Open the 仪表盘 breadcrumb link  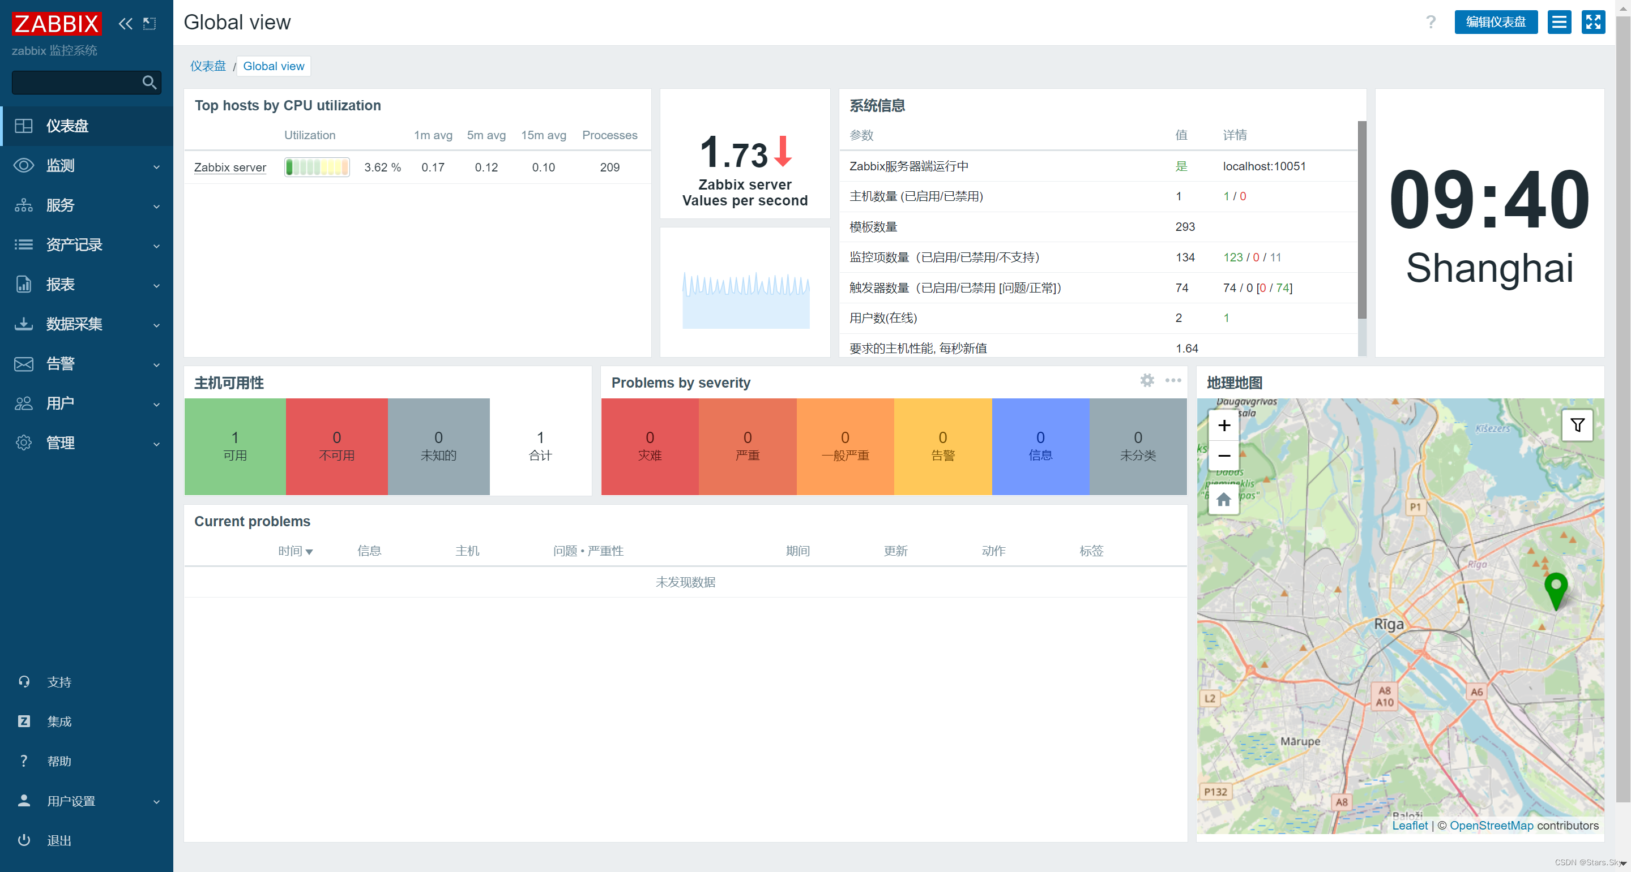click(208, 66)
